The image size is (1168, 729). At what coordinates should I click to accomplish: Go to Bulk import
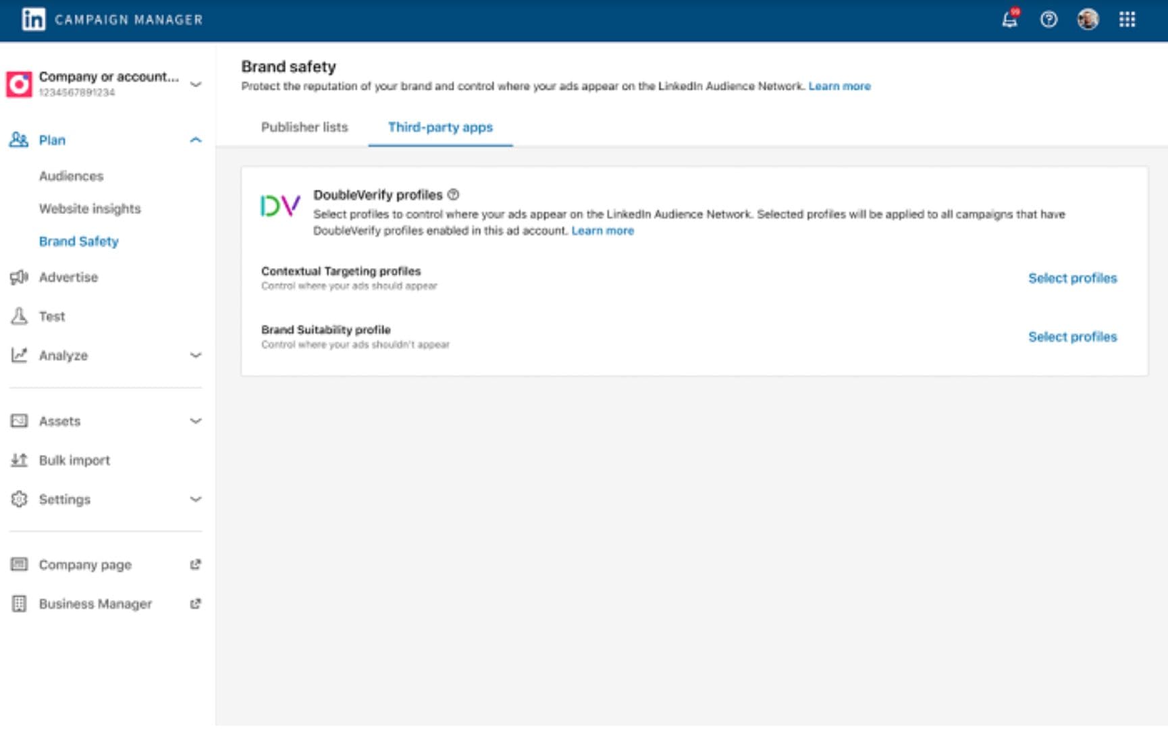click(74, 460)
